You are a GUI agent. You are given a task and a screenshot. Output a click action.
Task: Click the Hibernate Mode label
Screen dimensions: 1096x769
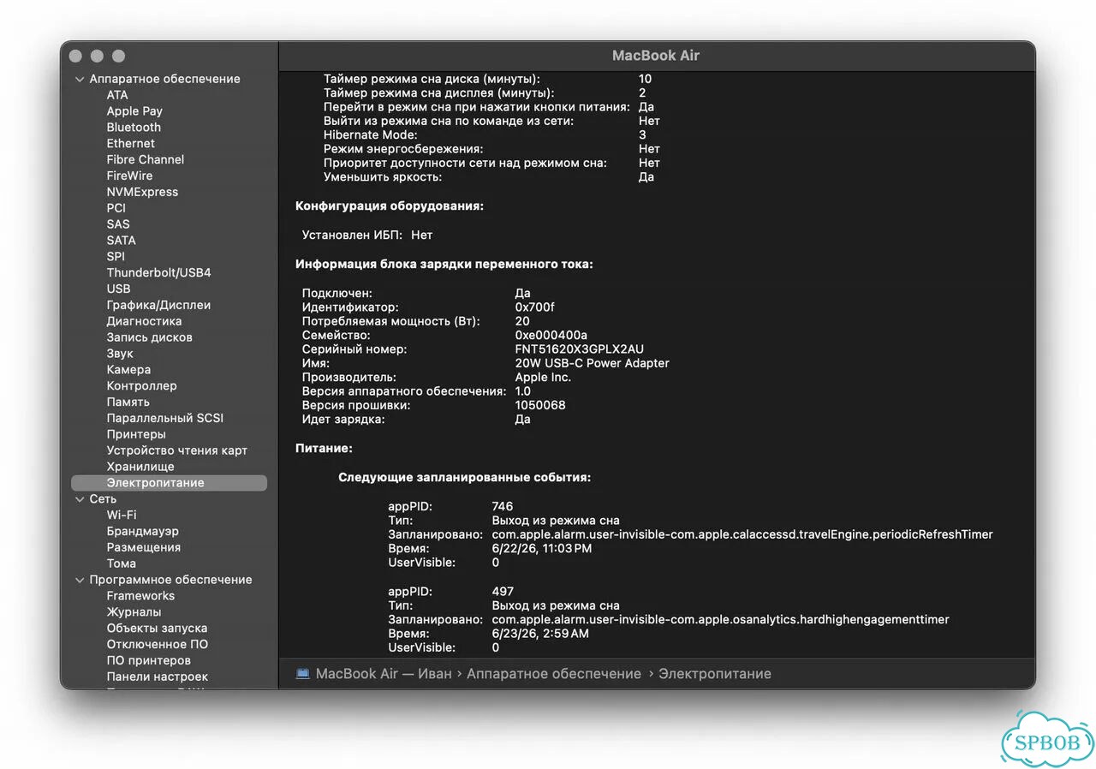click(370, 135)
